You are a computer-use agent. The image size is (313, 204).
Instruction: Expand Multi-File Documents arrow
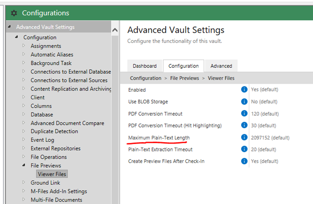[24, 200]
